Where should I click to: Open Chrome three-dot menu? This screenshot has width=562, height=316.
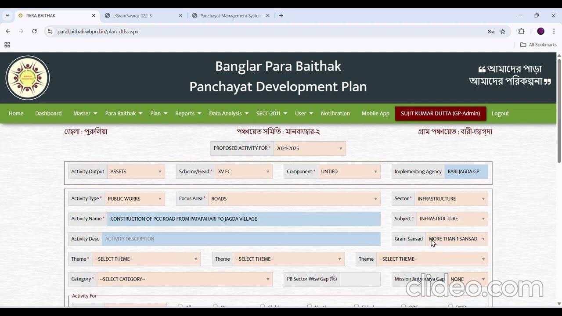coord(554,31)
